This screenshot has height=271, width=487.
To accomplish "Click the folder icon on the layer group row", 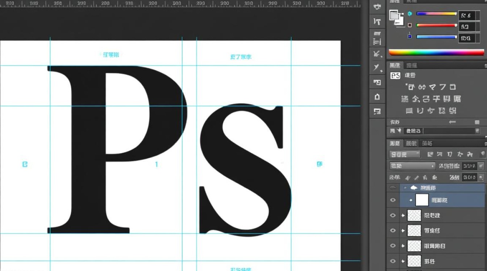I will [x=413, y=188].
